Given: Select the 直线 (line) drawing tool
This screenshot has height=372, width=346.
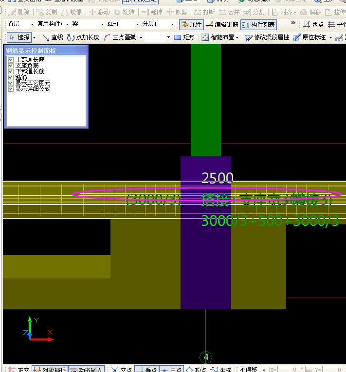Looking at the screenshot, I should tap(53, 37).
